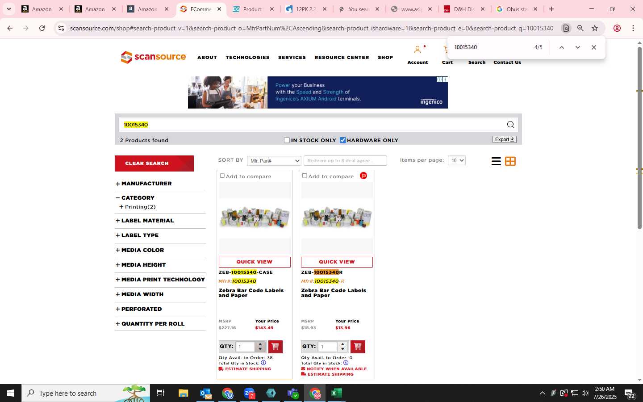
Task: Open Quick View for ZEB-10015340-CASE
Action: tap(255, 262)
